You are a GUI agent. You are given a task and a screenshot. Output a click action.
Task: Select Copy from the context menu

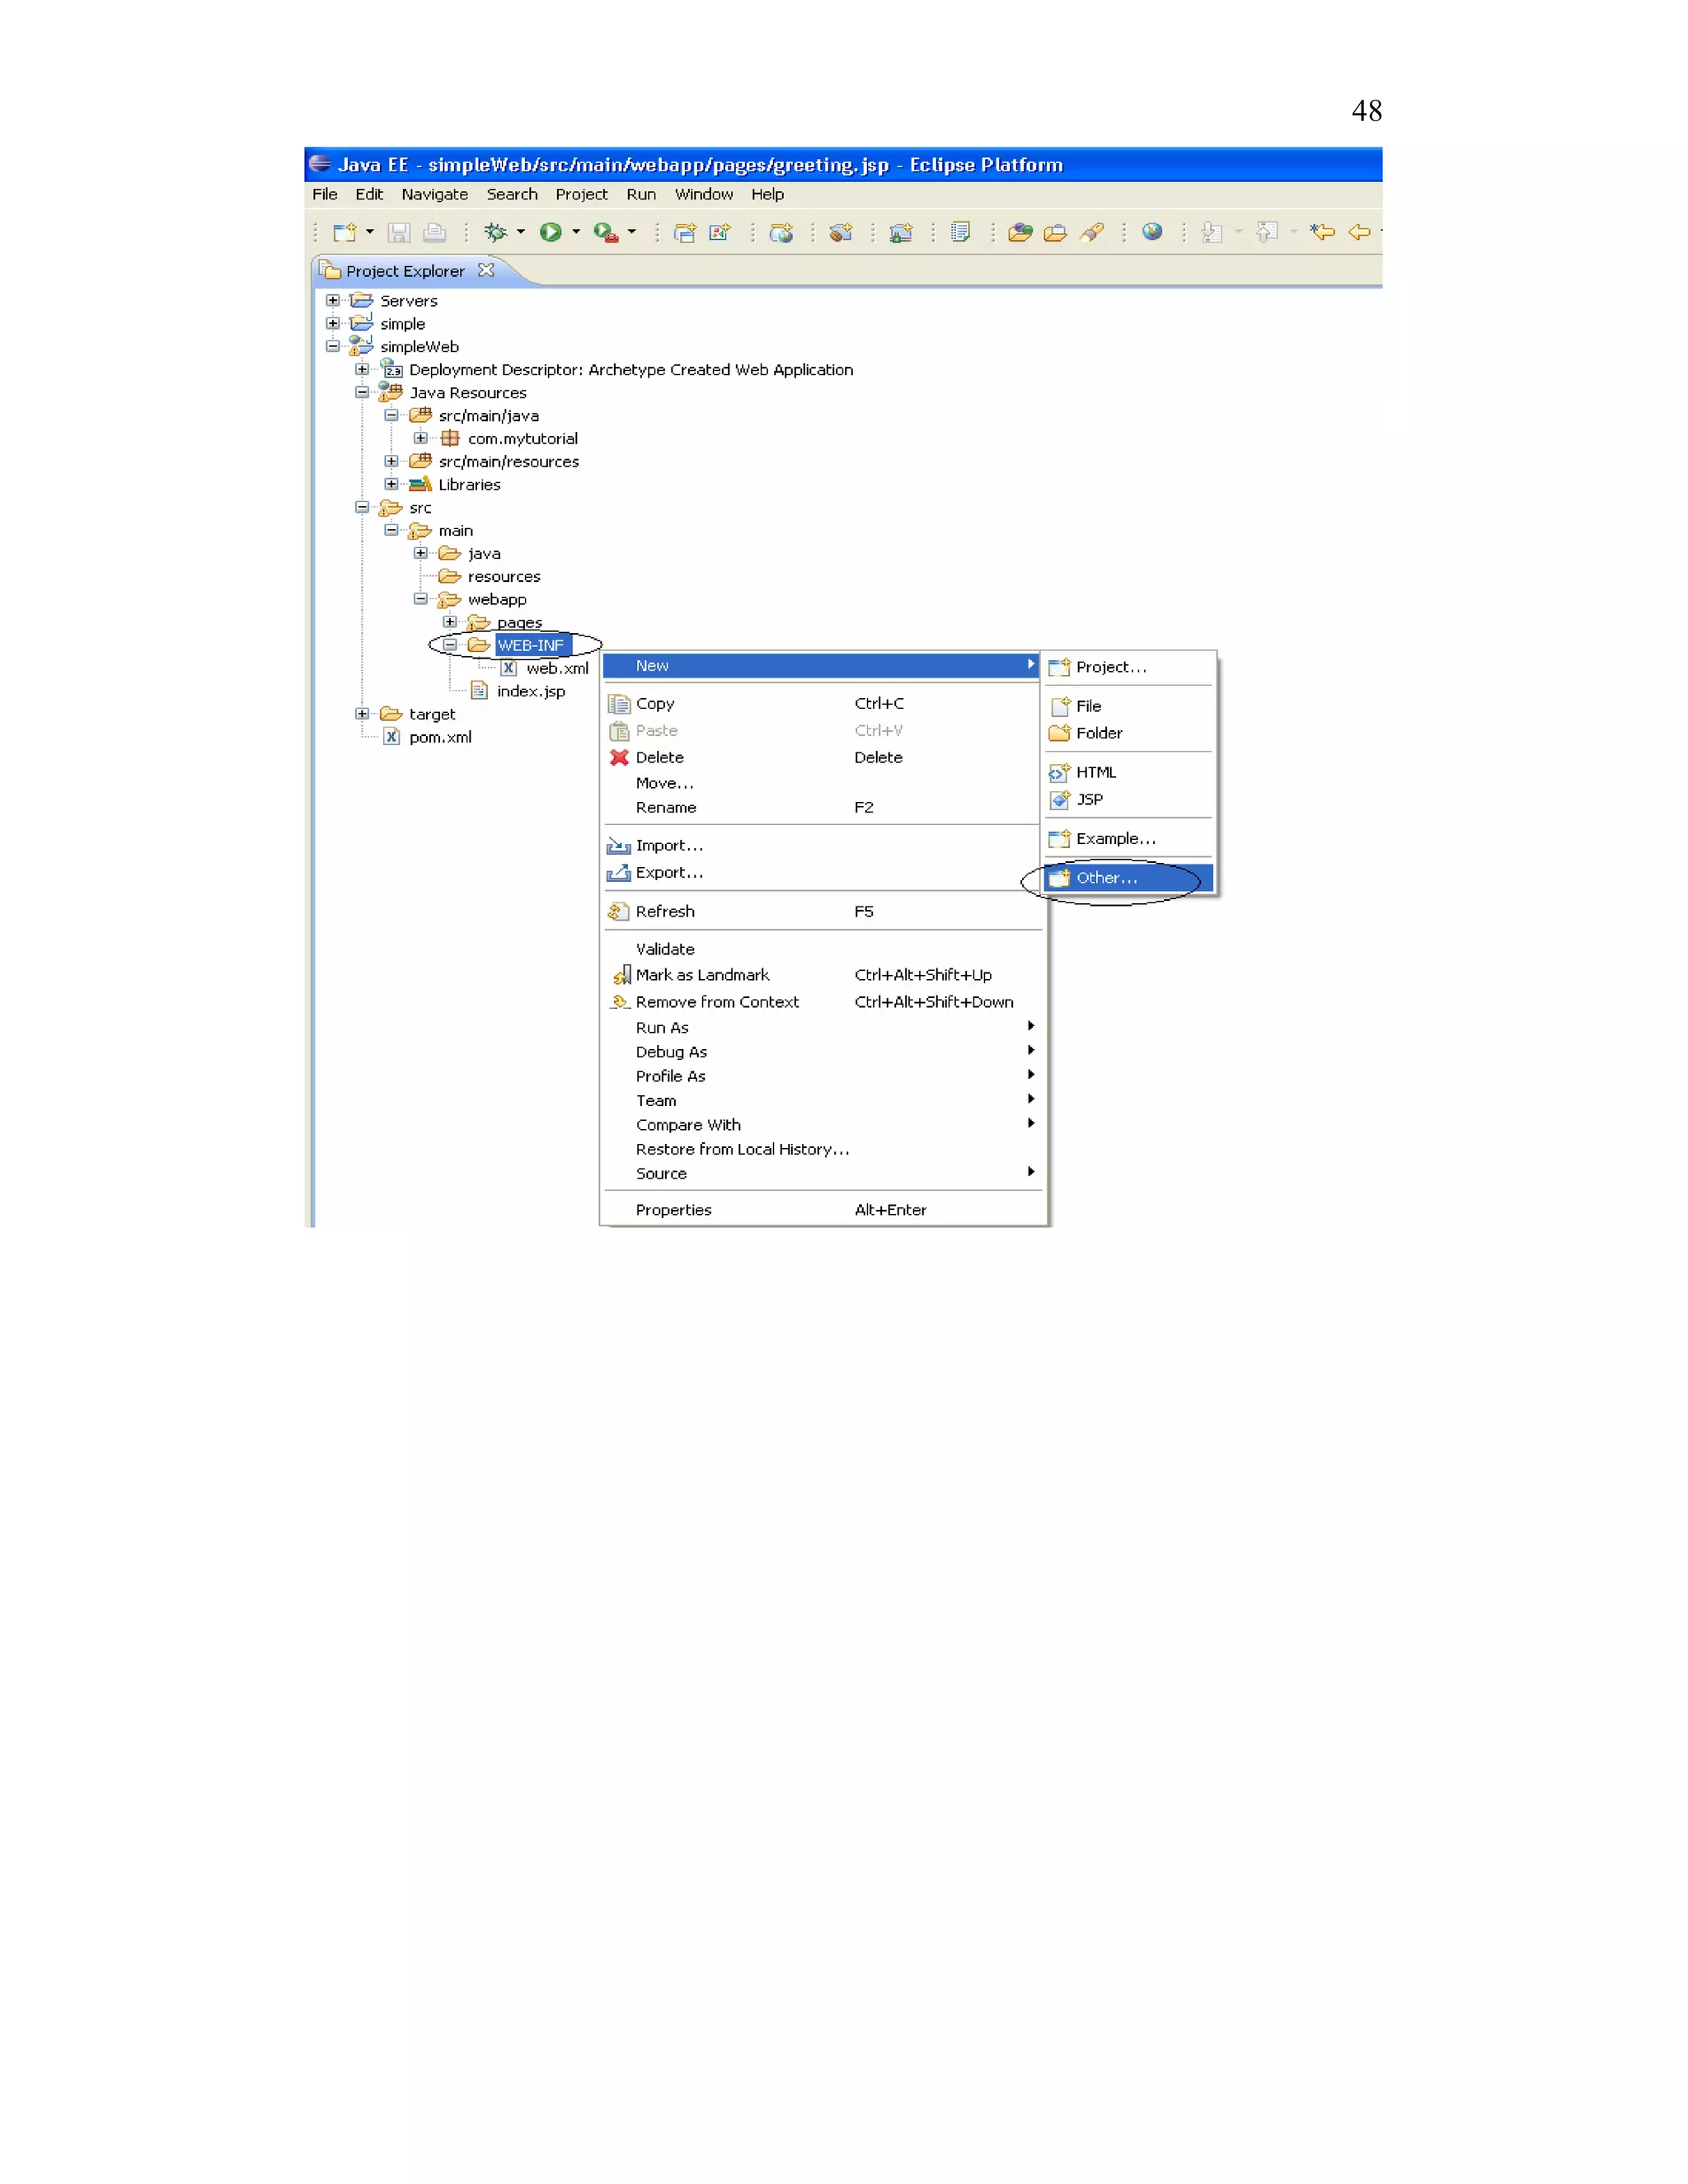(822, 703)
